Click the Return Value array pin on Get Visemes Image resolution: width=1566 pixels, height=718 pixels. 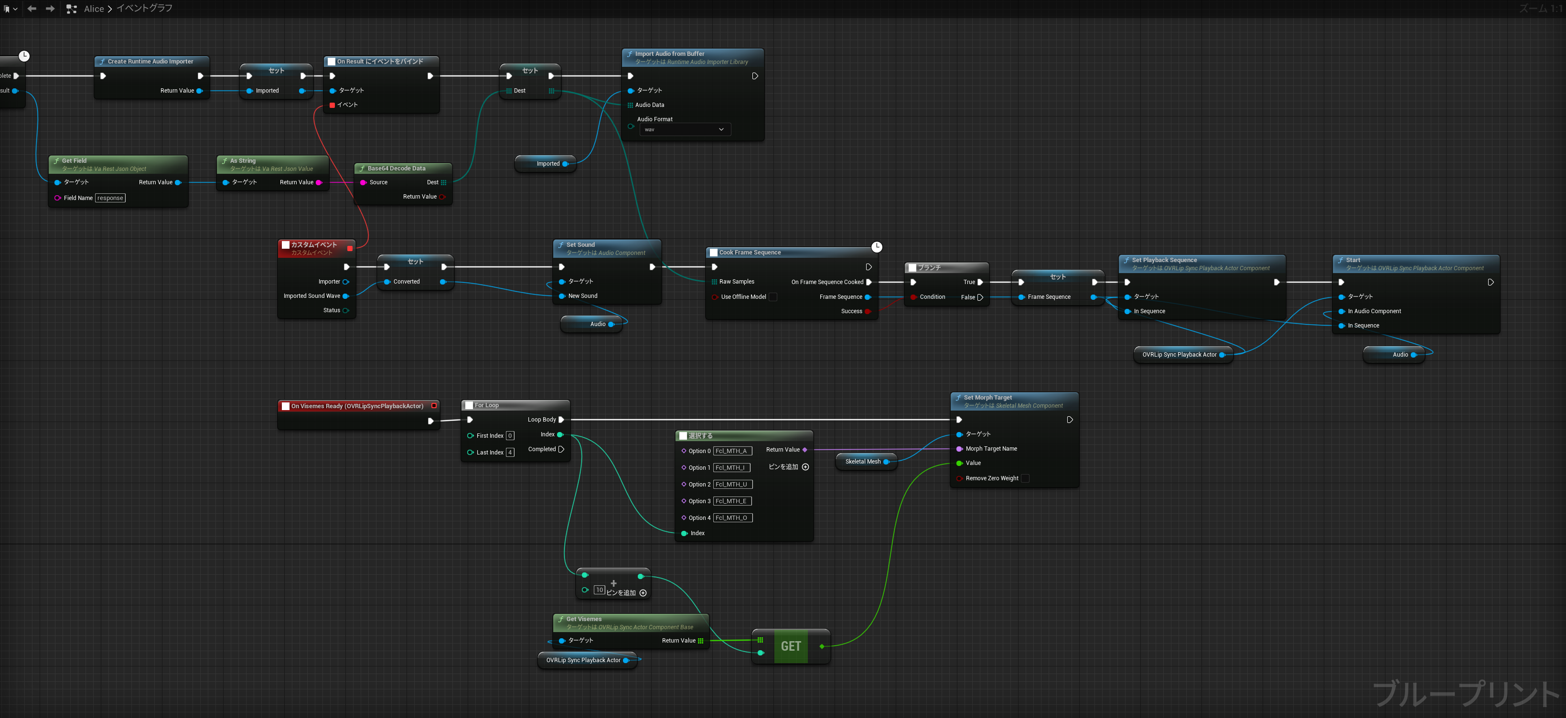click(700, 641)
